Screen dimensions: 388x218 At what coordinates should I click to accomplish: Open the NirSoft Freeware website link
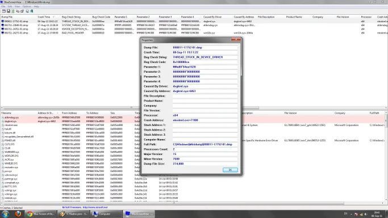coord(85,207)
